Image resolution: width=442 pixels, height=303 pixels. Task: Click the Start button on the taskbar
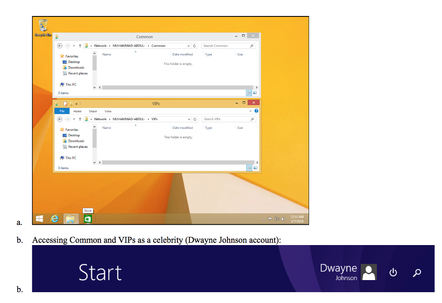click(x=39, y=219)
